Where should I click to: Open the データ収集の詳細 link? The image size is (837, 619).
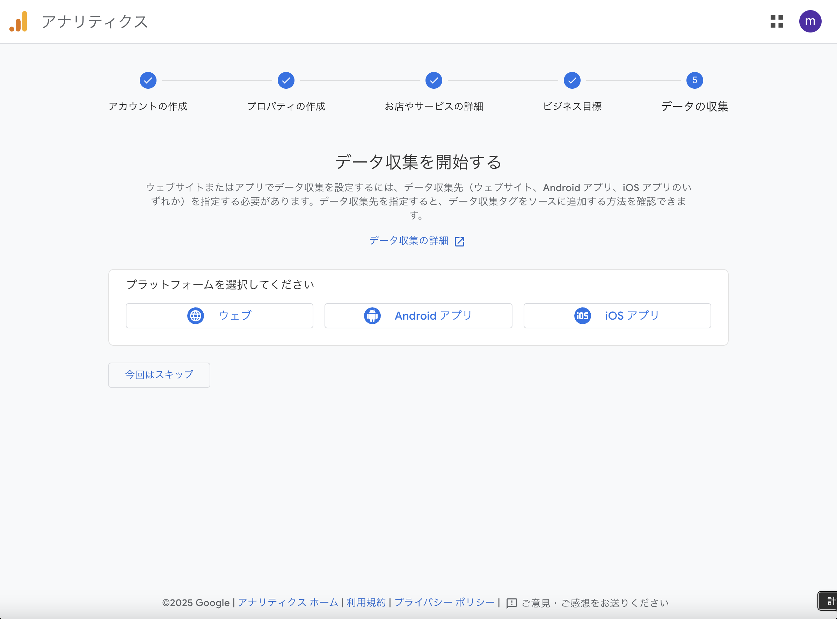point(408,241)
